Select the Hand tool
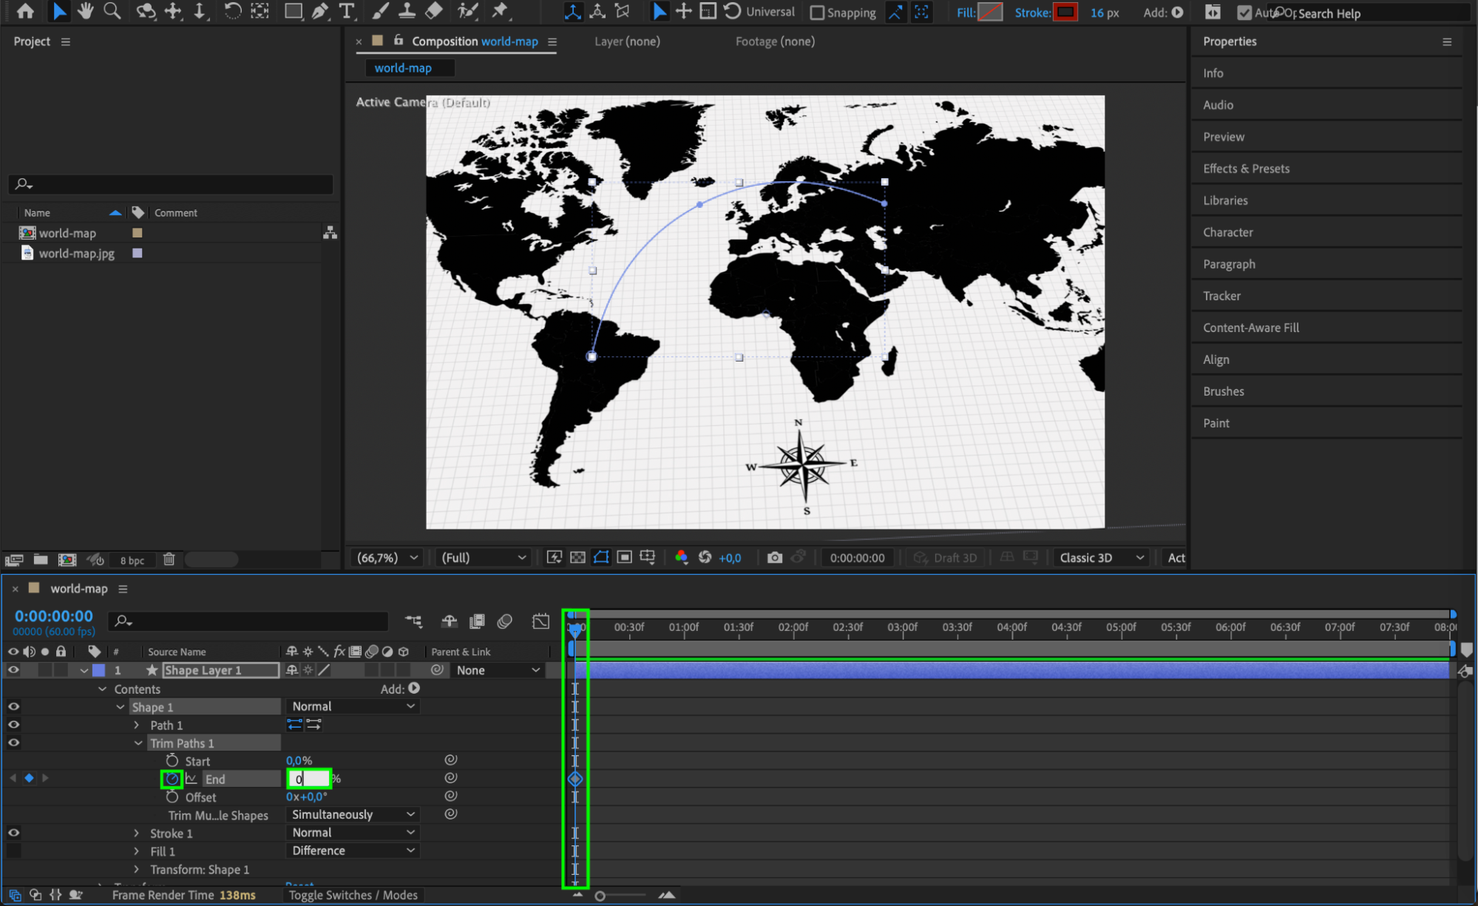 pos(85,11)
